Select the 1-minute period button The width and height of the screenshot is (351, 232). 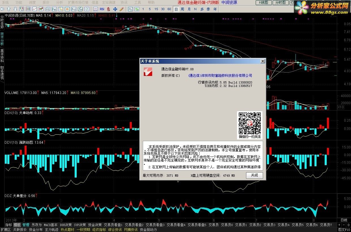[x=143, y=9]
